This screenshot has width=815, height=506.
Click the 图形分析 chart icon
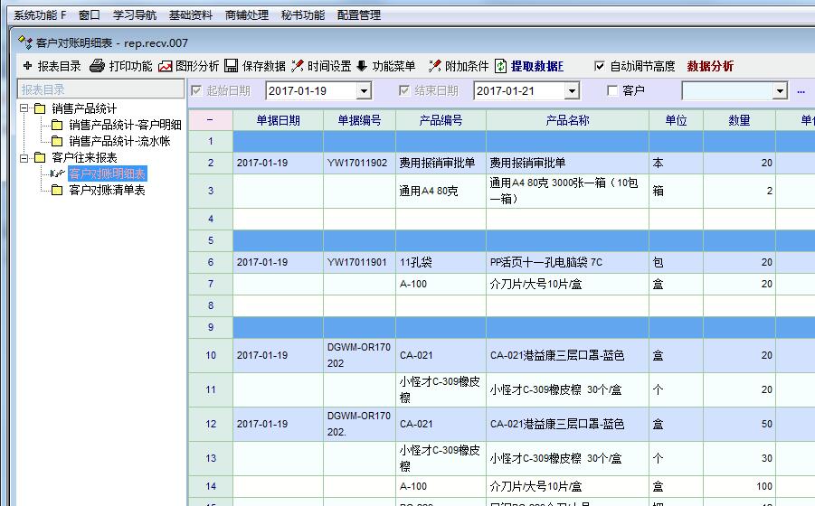coord(165,66)
